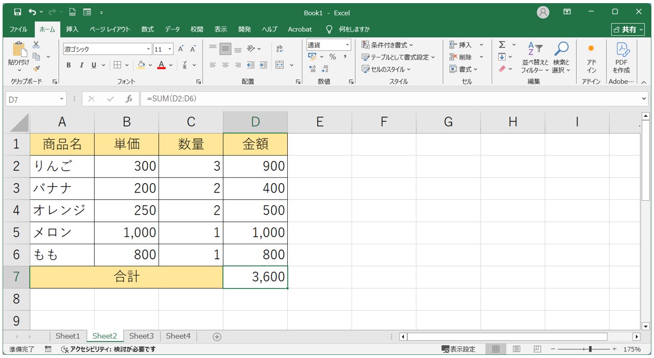Screen dimensions: 654x358
Task: Click the red font color A swatch
Action: click(161, 65)
